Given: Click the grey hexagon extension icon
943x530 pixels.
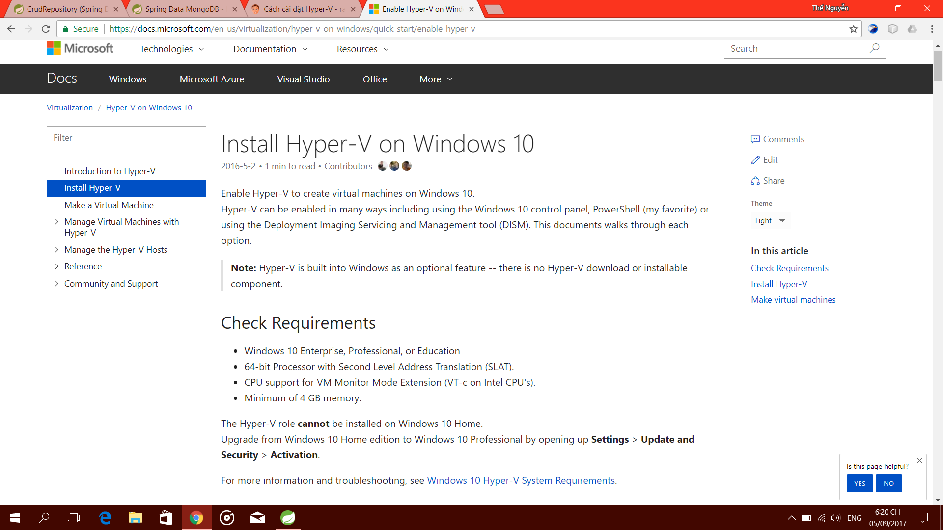Looking at the screenshot, I should 892,29.
